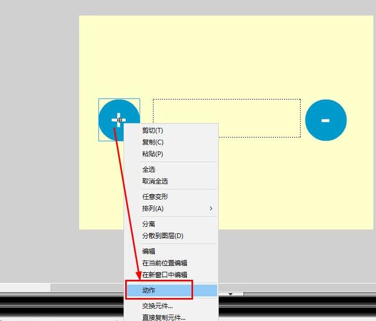This screenshot has width=376, height=321.
Task: Open the 排列(A) submenu
Action: [171, 209]
